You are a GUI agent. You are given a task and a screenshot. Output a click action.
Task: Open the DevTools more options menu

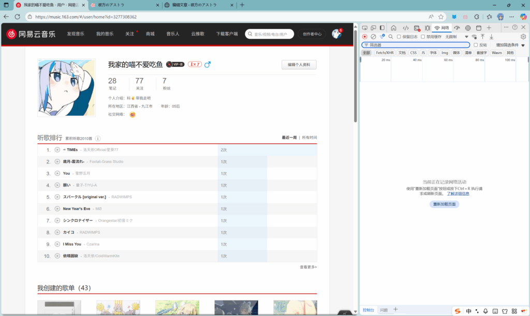click(x=506, y=27)
